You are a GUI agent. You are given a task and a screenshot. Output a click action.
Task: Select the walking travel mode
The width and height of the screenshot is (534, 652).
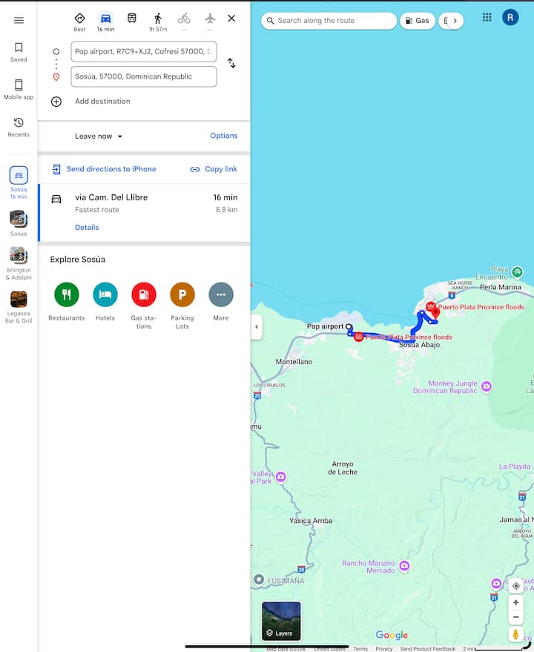[x=157, y=19]
